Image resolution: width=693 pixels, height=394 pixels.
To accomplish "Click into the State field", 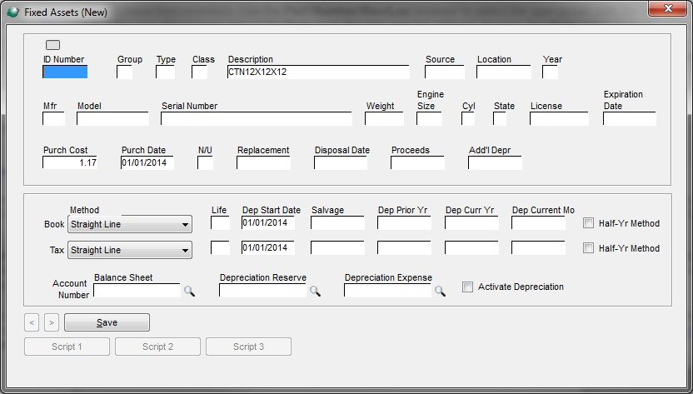I will pyautogui.click(x=500, y=118).
